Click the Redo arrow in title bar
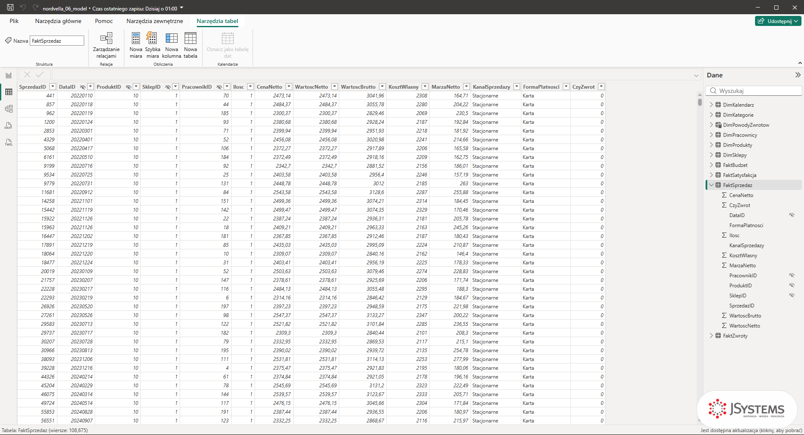Viewport: 804px width, 435px height. (36, 8)
